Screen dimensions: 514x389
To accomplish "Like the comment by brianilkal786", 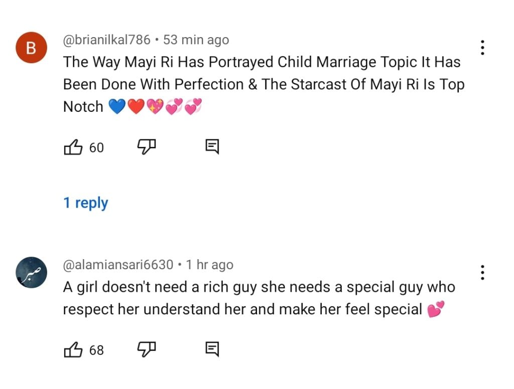I will pyautogui.click(x=73, y=147).
